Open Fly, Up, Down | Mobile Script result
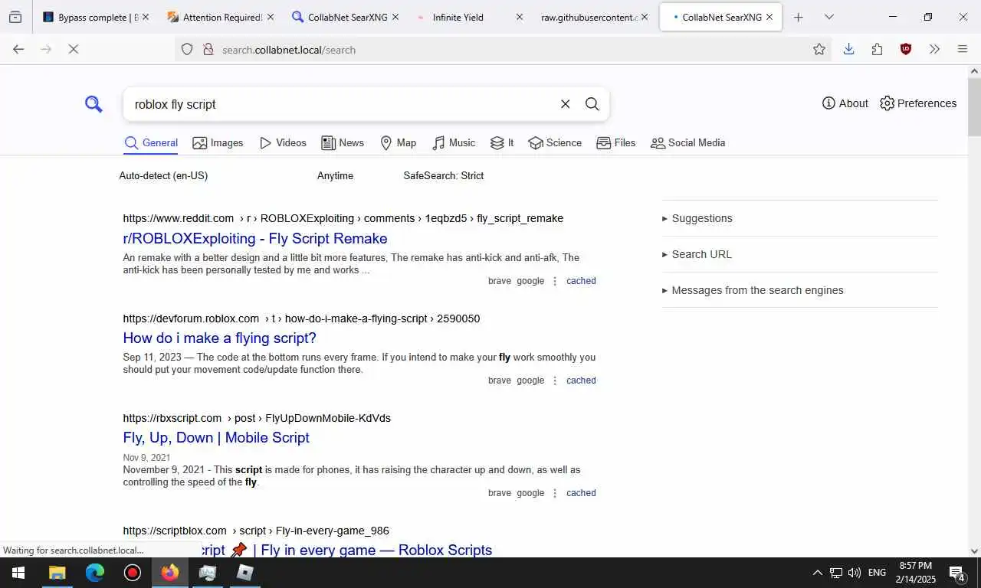 click(216, 437)
